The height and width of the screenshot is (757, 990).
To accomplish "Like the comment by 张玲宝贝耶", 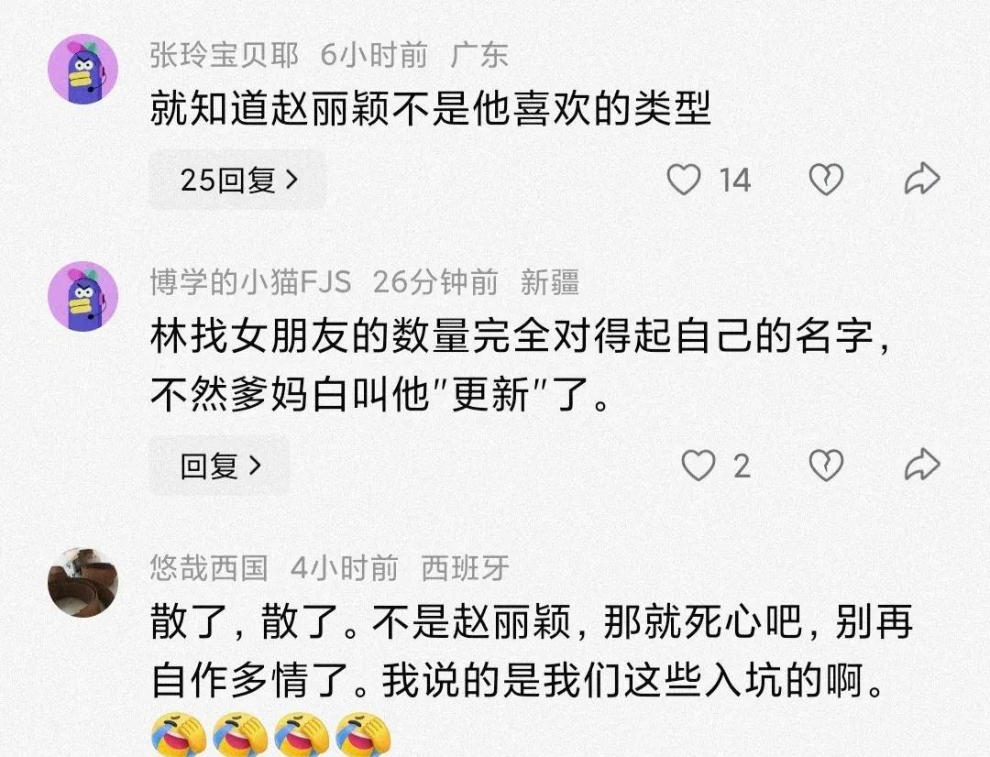I will pyautogui.click(x=684, y=180).
